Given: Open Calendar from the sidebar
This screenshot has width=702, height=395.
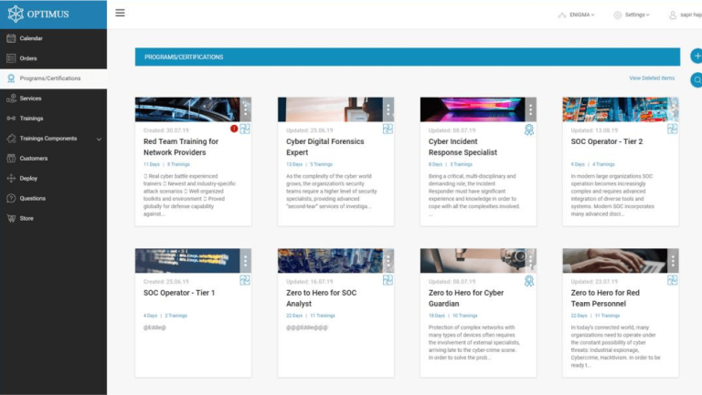Looking at the screenshot, I should point(31,38).
